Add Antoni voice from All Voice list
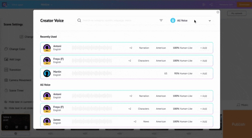The width and height of the screenshot is (252, 138). click(203, 96)
